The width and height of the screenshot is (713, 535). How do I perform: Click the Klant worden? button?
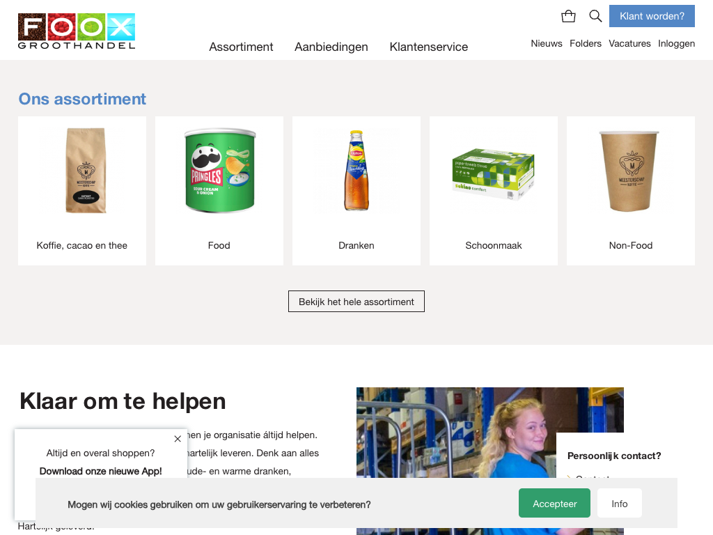[652, 16]
